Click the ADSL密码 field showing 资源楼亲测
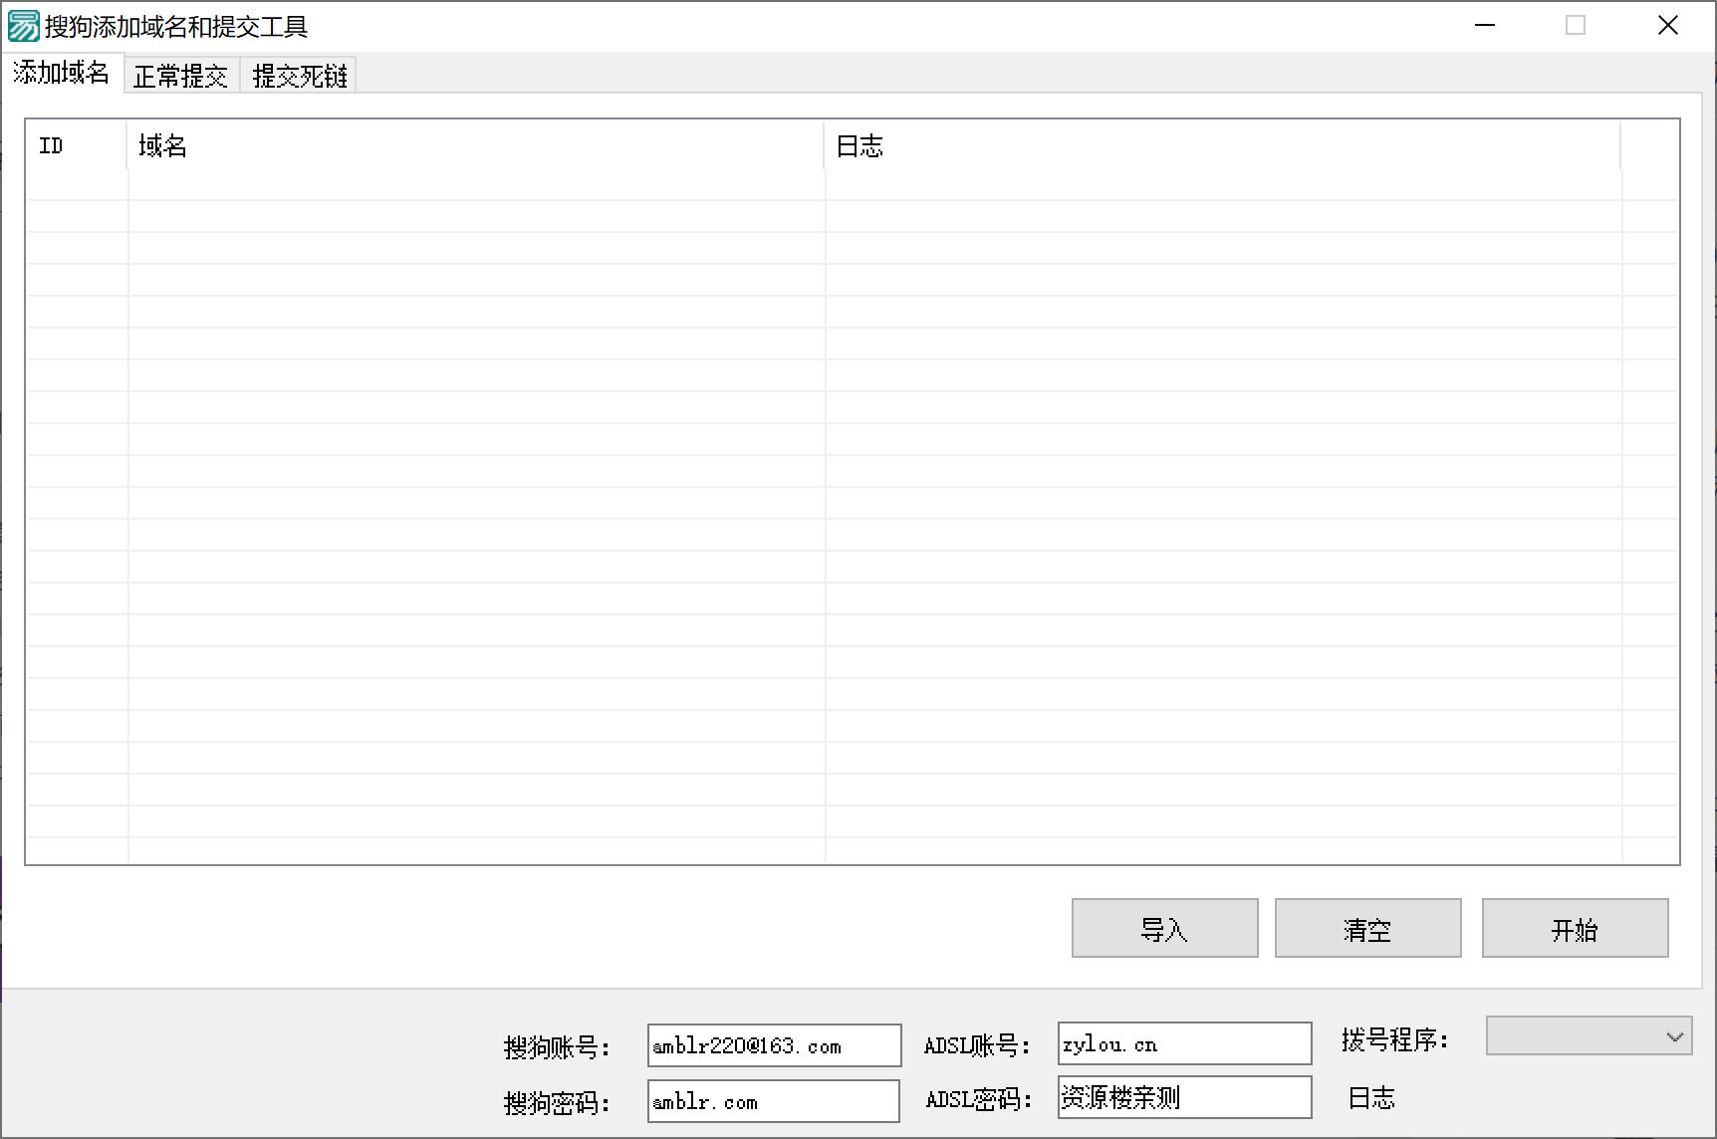1717x1139 pixels. pyautogui.click(x=1183, y=1097)
